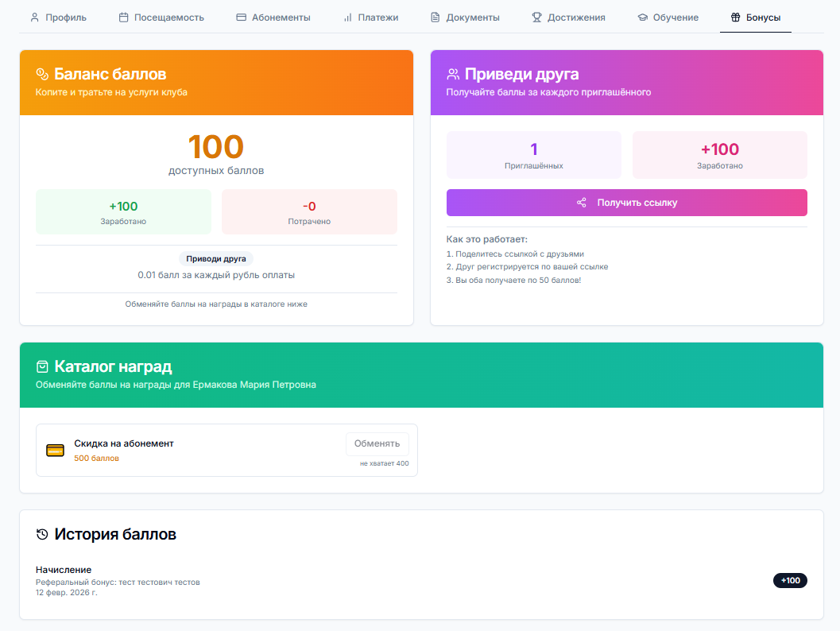The image size is (840, 631).
Task: Click the credit card icon for Скидка на абонемент
Action: click(x=55, y=451)
